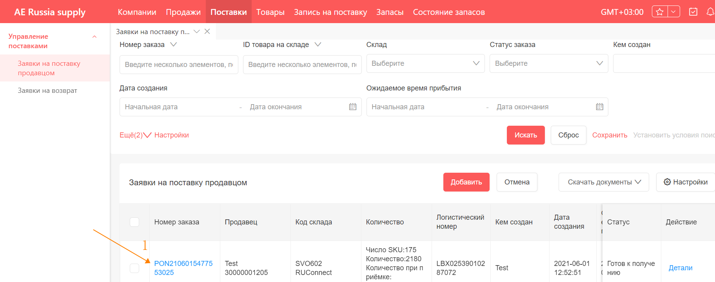Click the 'Искать' search button
Screen dimensions: 715x282
[x=526, y=135]
